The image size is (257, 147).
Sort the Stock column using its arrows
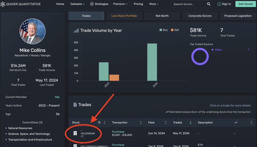pyautogui.click(x=105, y=122)
